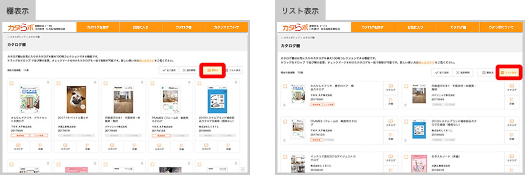Tick the checkbox on the かんたんドアリモ アウトセット shelf card
The width and height of the screenshot is (525, 175).
tap(11, 83)
